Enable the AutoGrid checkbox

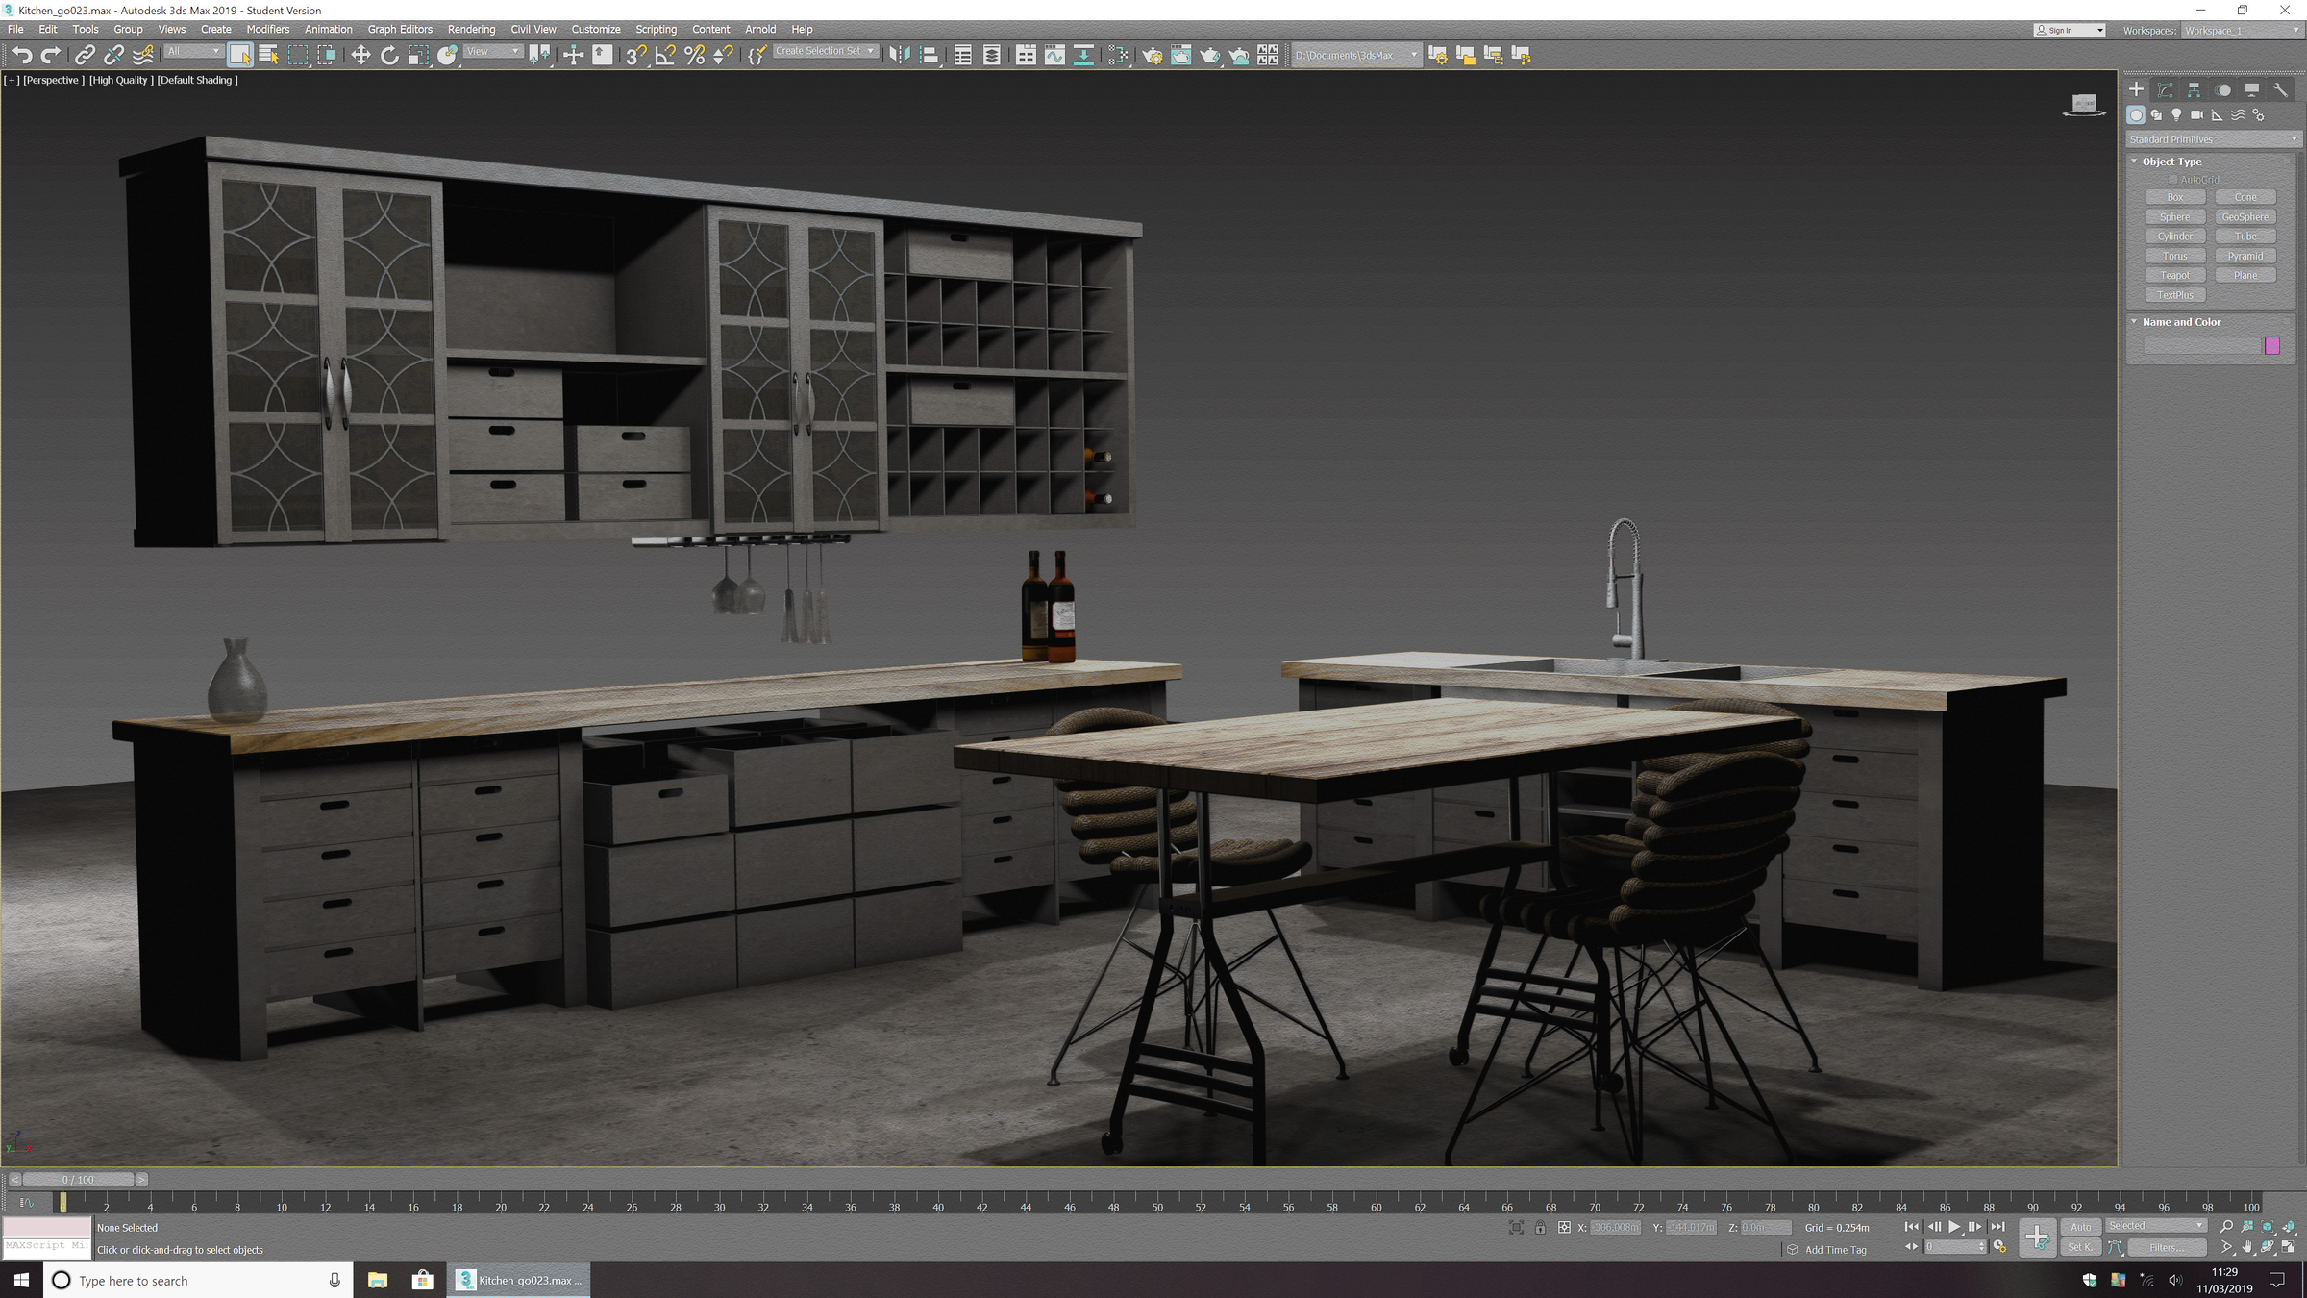[x=2171, y=180]
